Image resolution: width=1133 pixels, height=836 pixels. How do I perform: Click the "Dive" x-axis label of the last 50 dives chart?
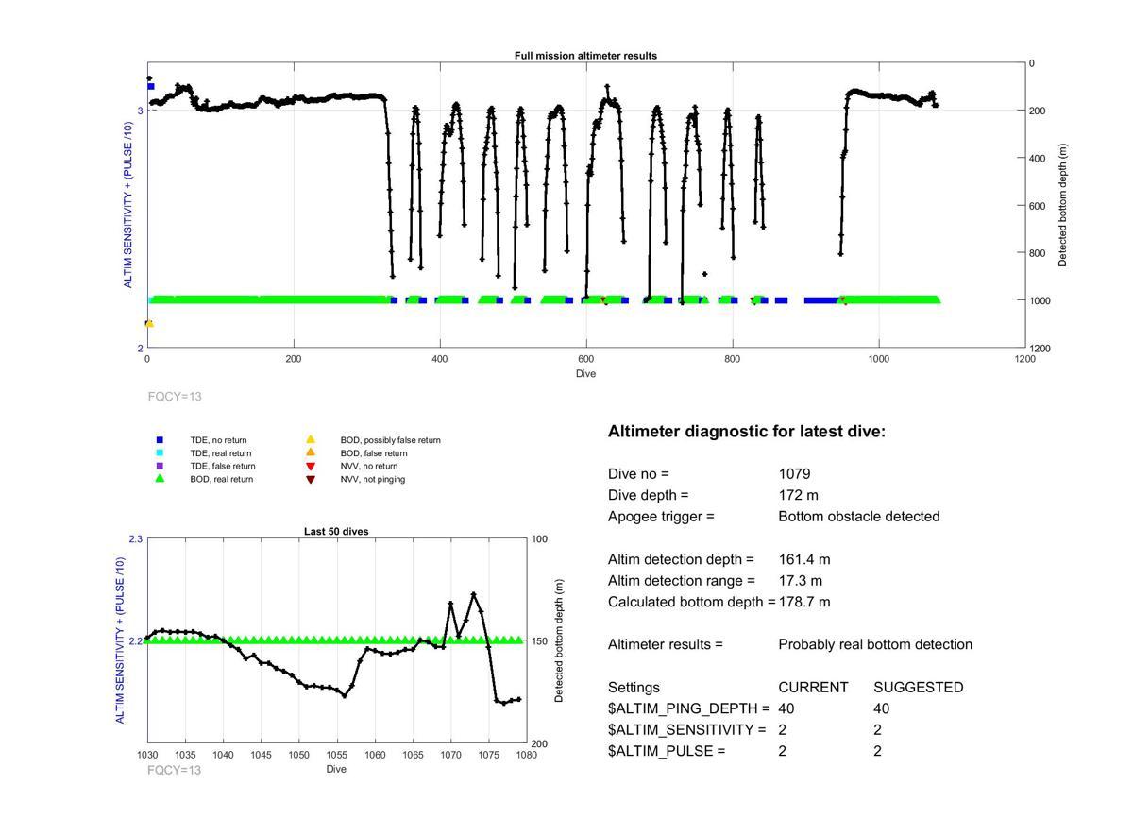coord(336,769)
